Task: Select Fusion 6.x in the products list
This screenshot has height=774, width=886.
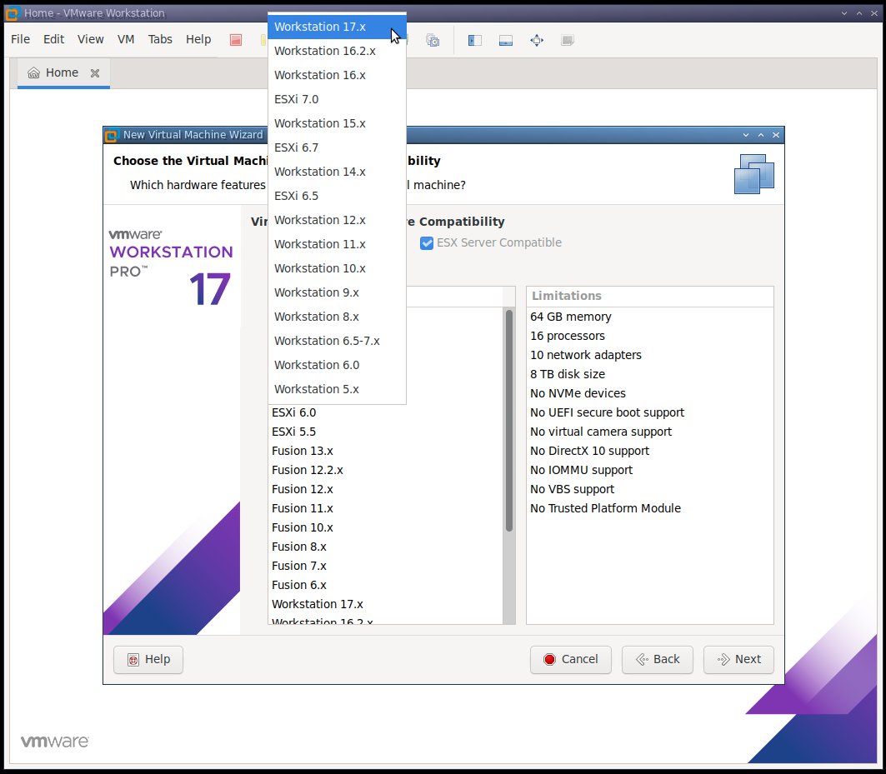Action: click(385, 586)
